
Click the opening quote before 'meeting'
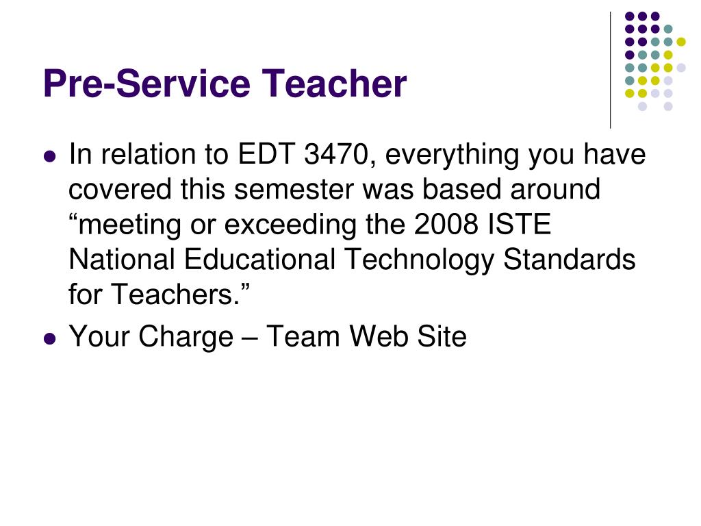(73, 217)
